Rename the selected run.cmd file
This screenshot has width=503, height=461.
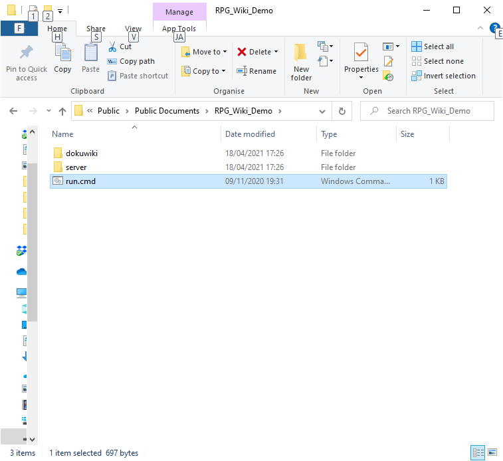click(256, 71)
